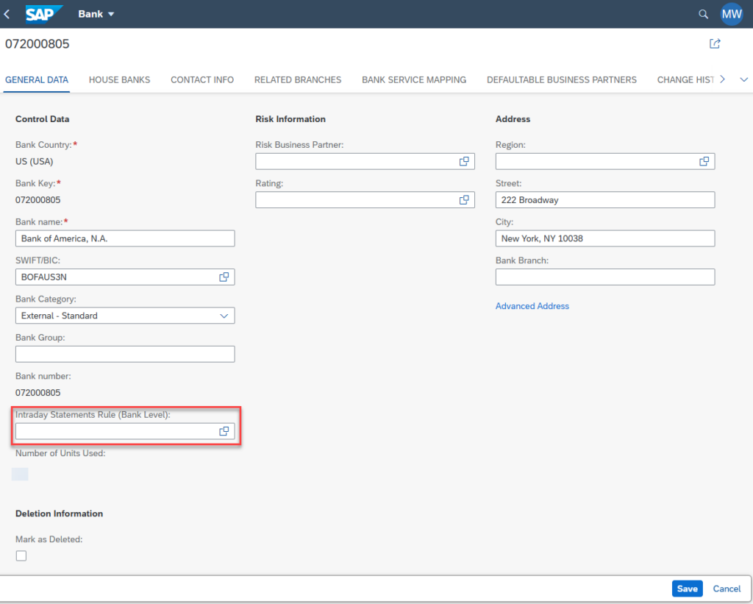Select the Defaultable Business Partners tab
This screenshot has width=753, height=604.
click(x=562, y=79)
